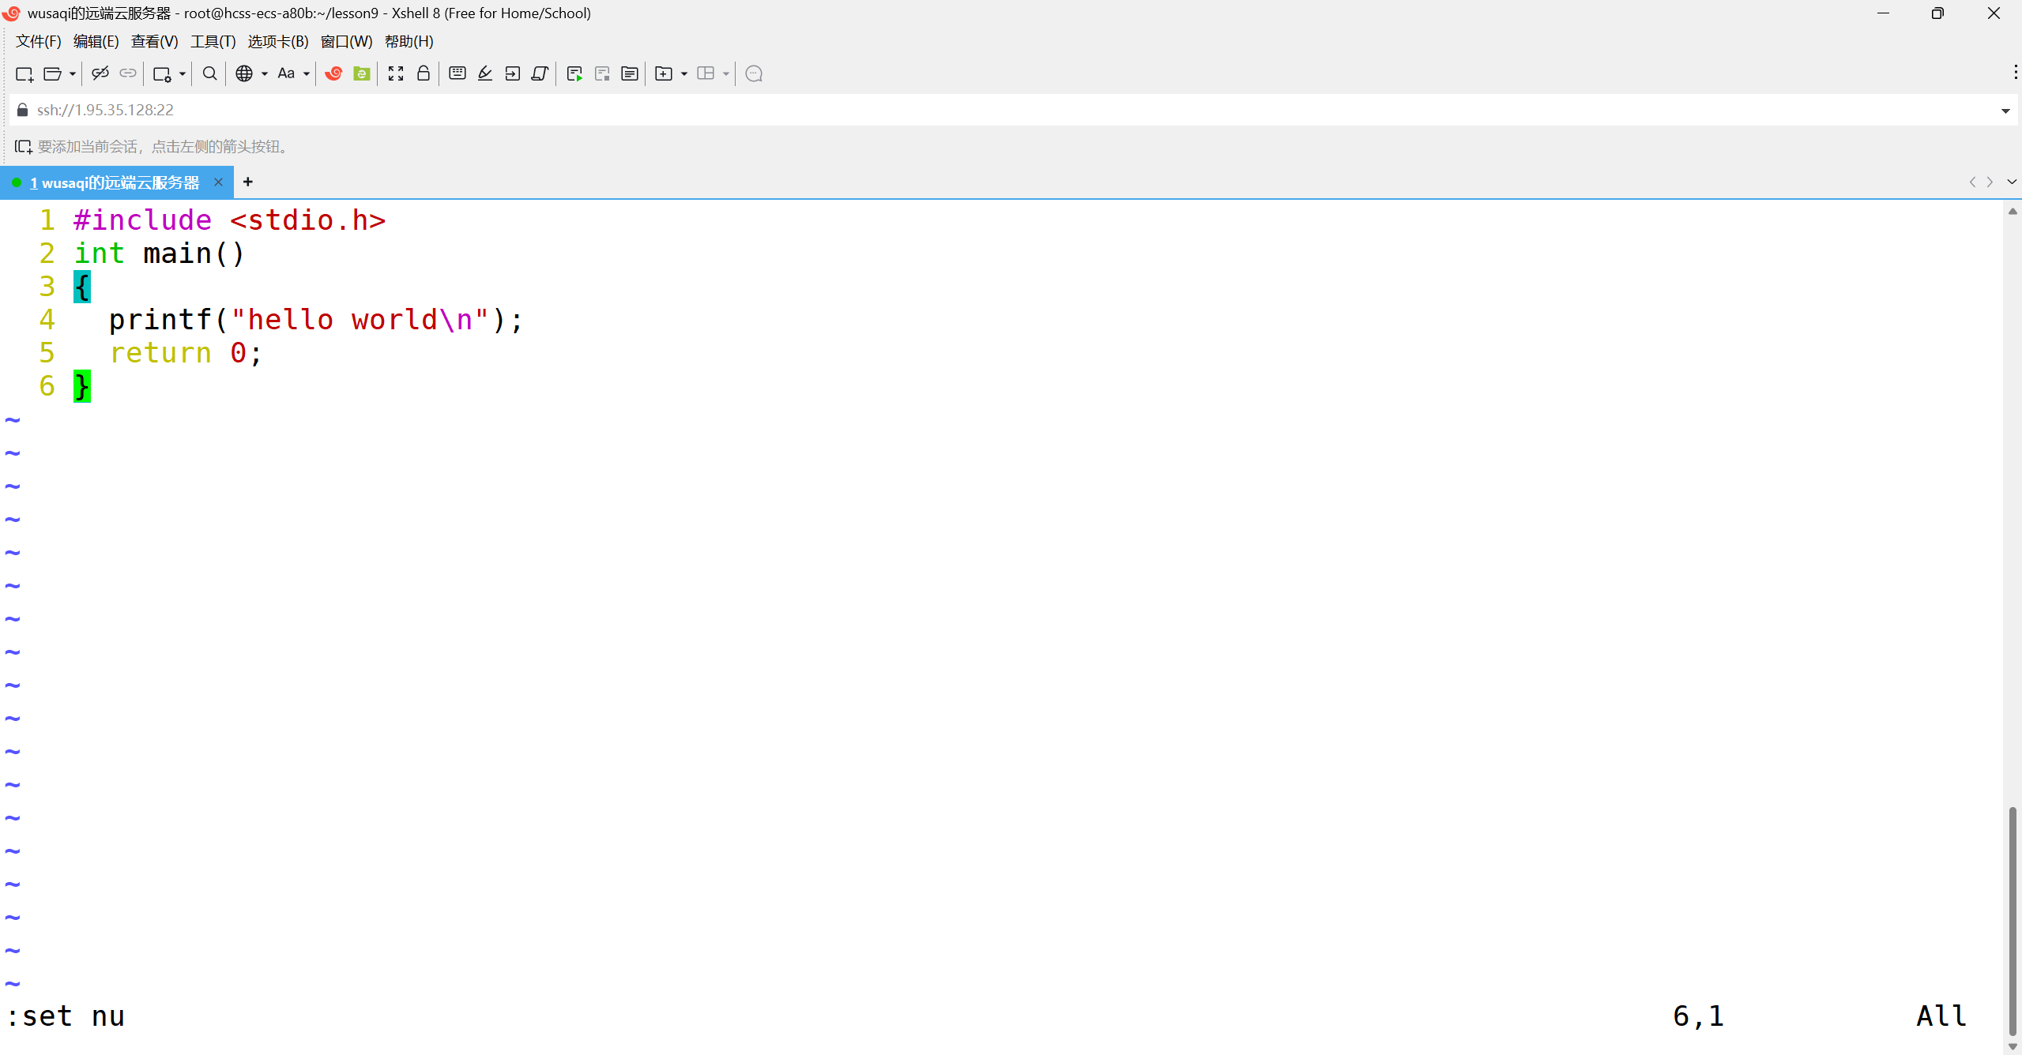Click the :set nu command text
The image size is (2022, 1055).
(x=66, y=1016)
